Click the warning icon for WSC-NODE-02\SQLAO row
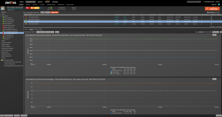 click(26, 24)
